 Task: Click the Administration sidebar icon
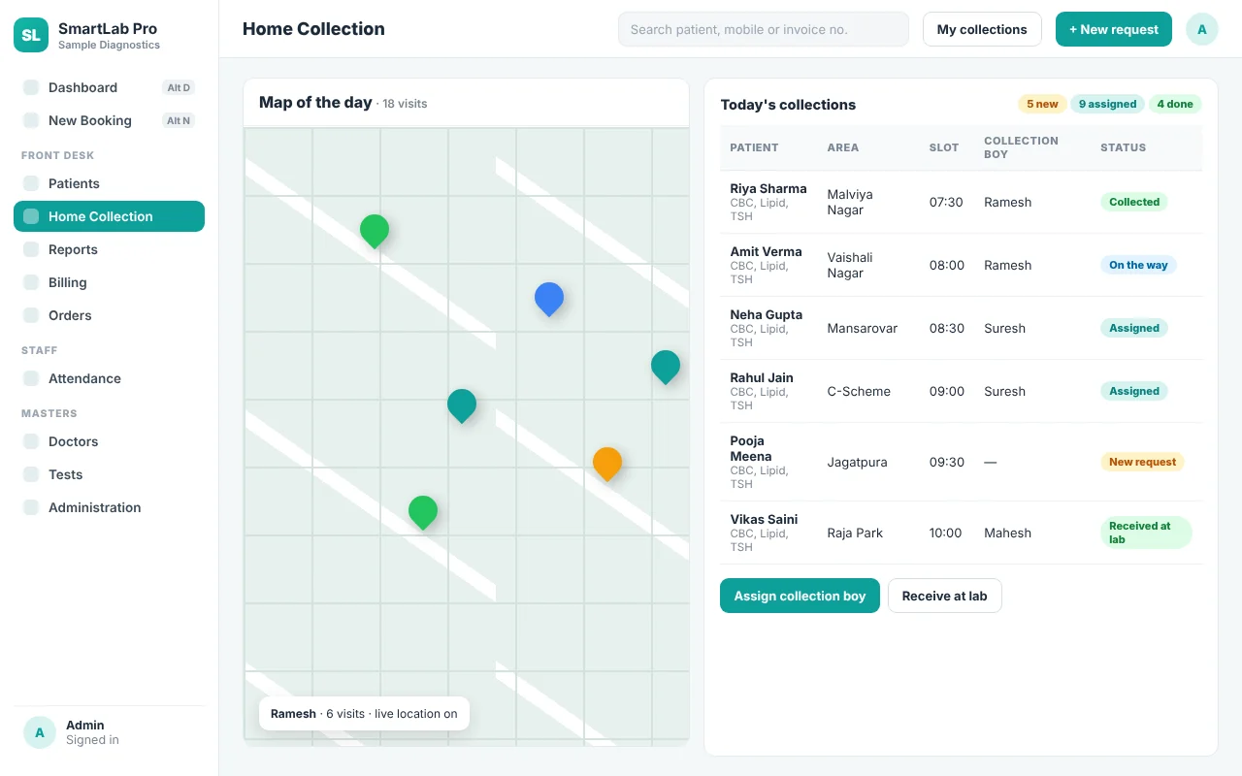pos(31,507)
